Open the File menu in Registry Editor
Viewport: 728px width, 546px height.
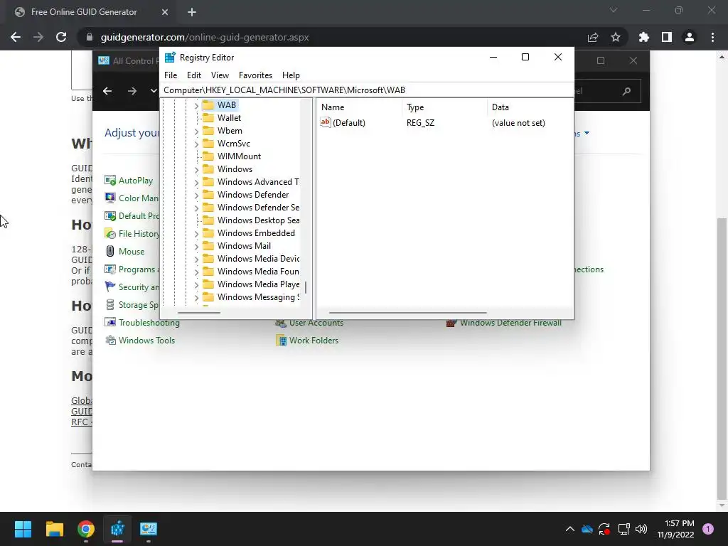171,75
